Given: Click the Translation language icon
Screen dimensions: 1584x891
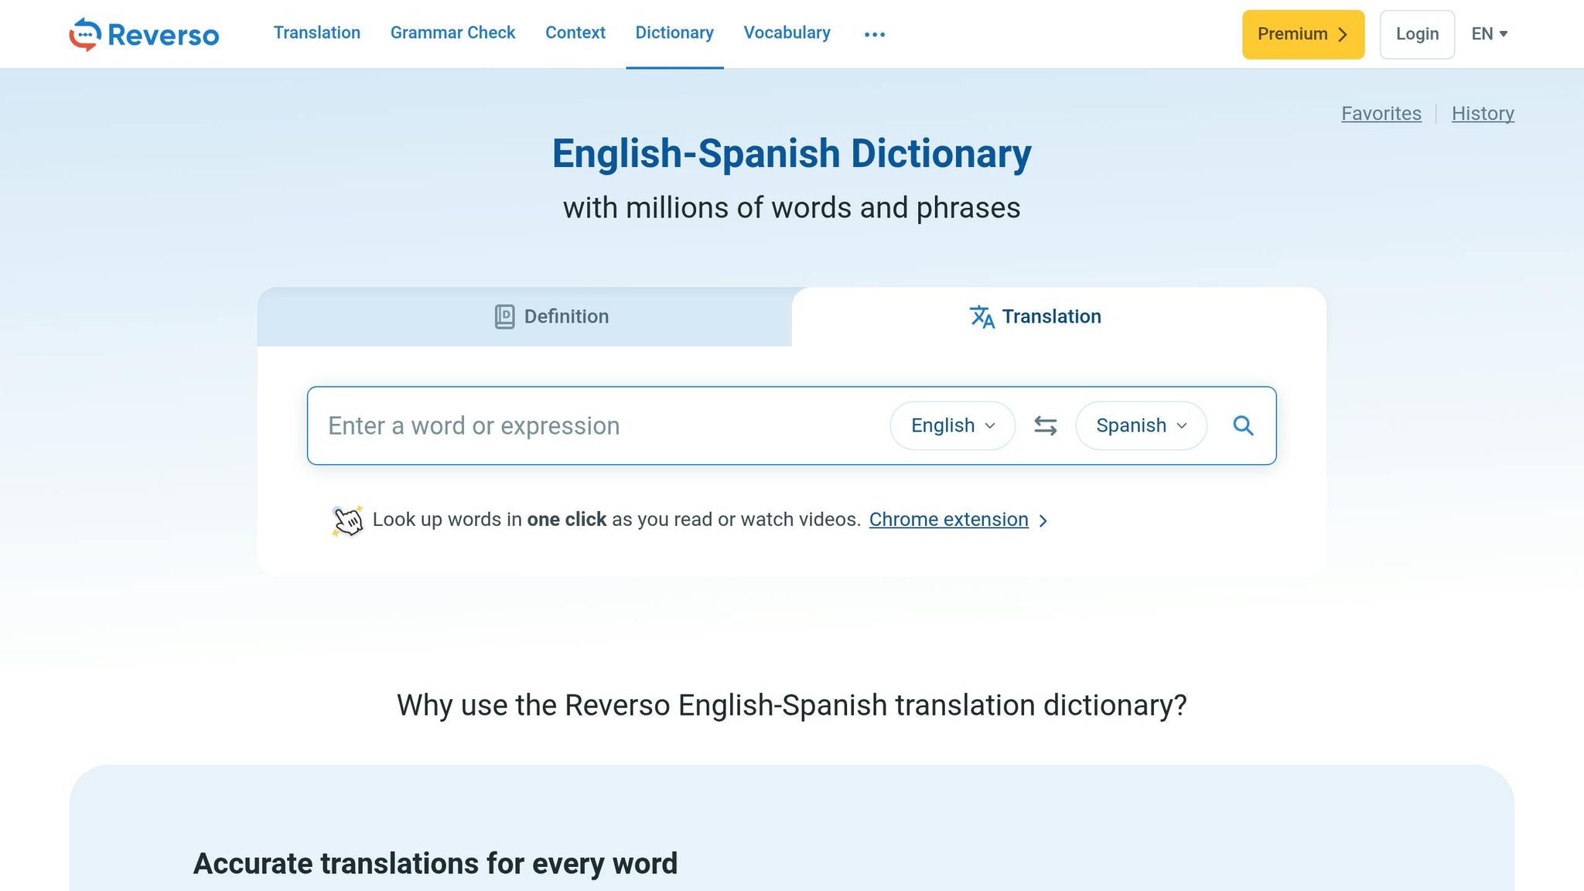Looking at the screenshot, I should click(981, 316).
